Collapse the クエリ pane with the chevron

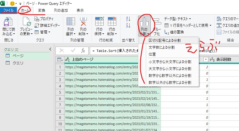pyautogui.click(x=50, y=49)
